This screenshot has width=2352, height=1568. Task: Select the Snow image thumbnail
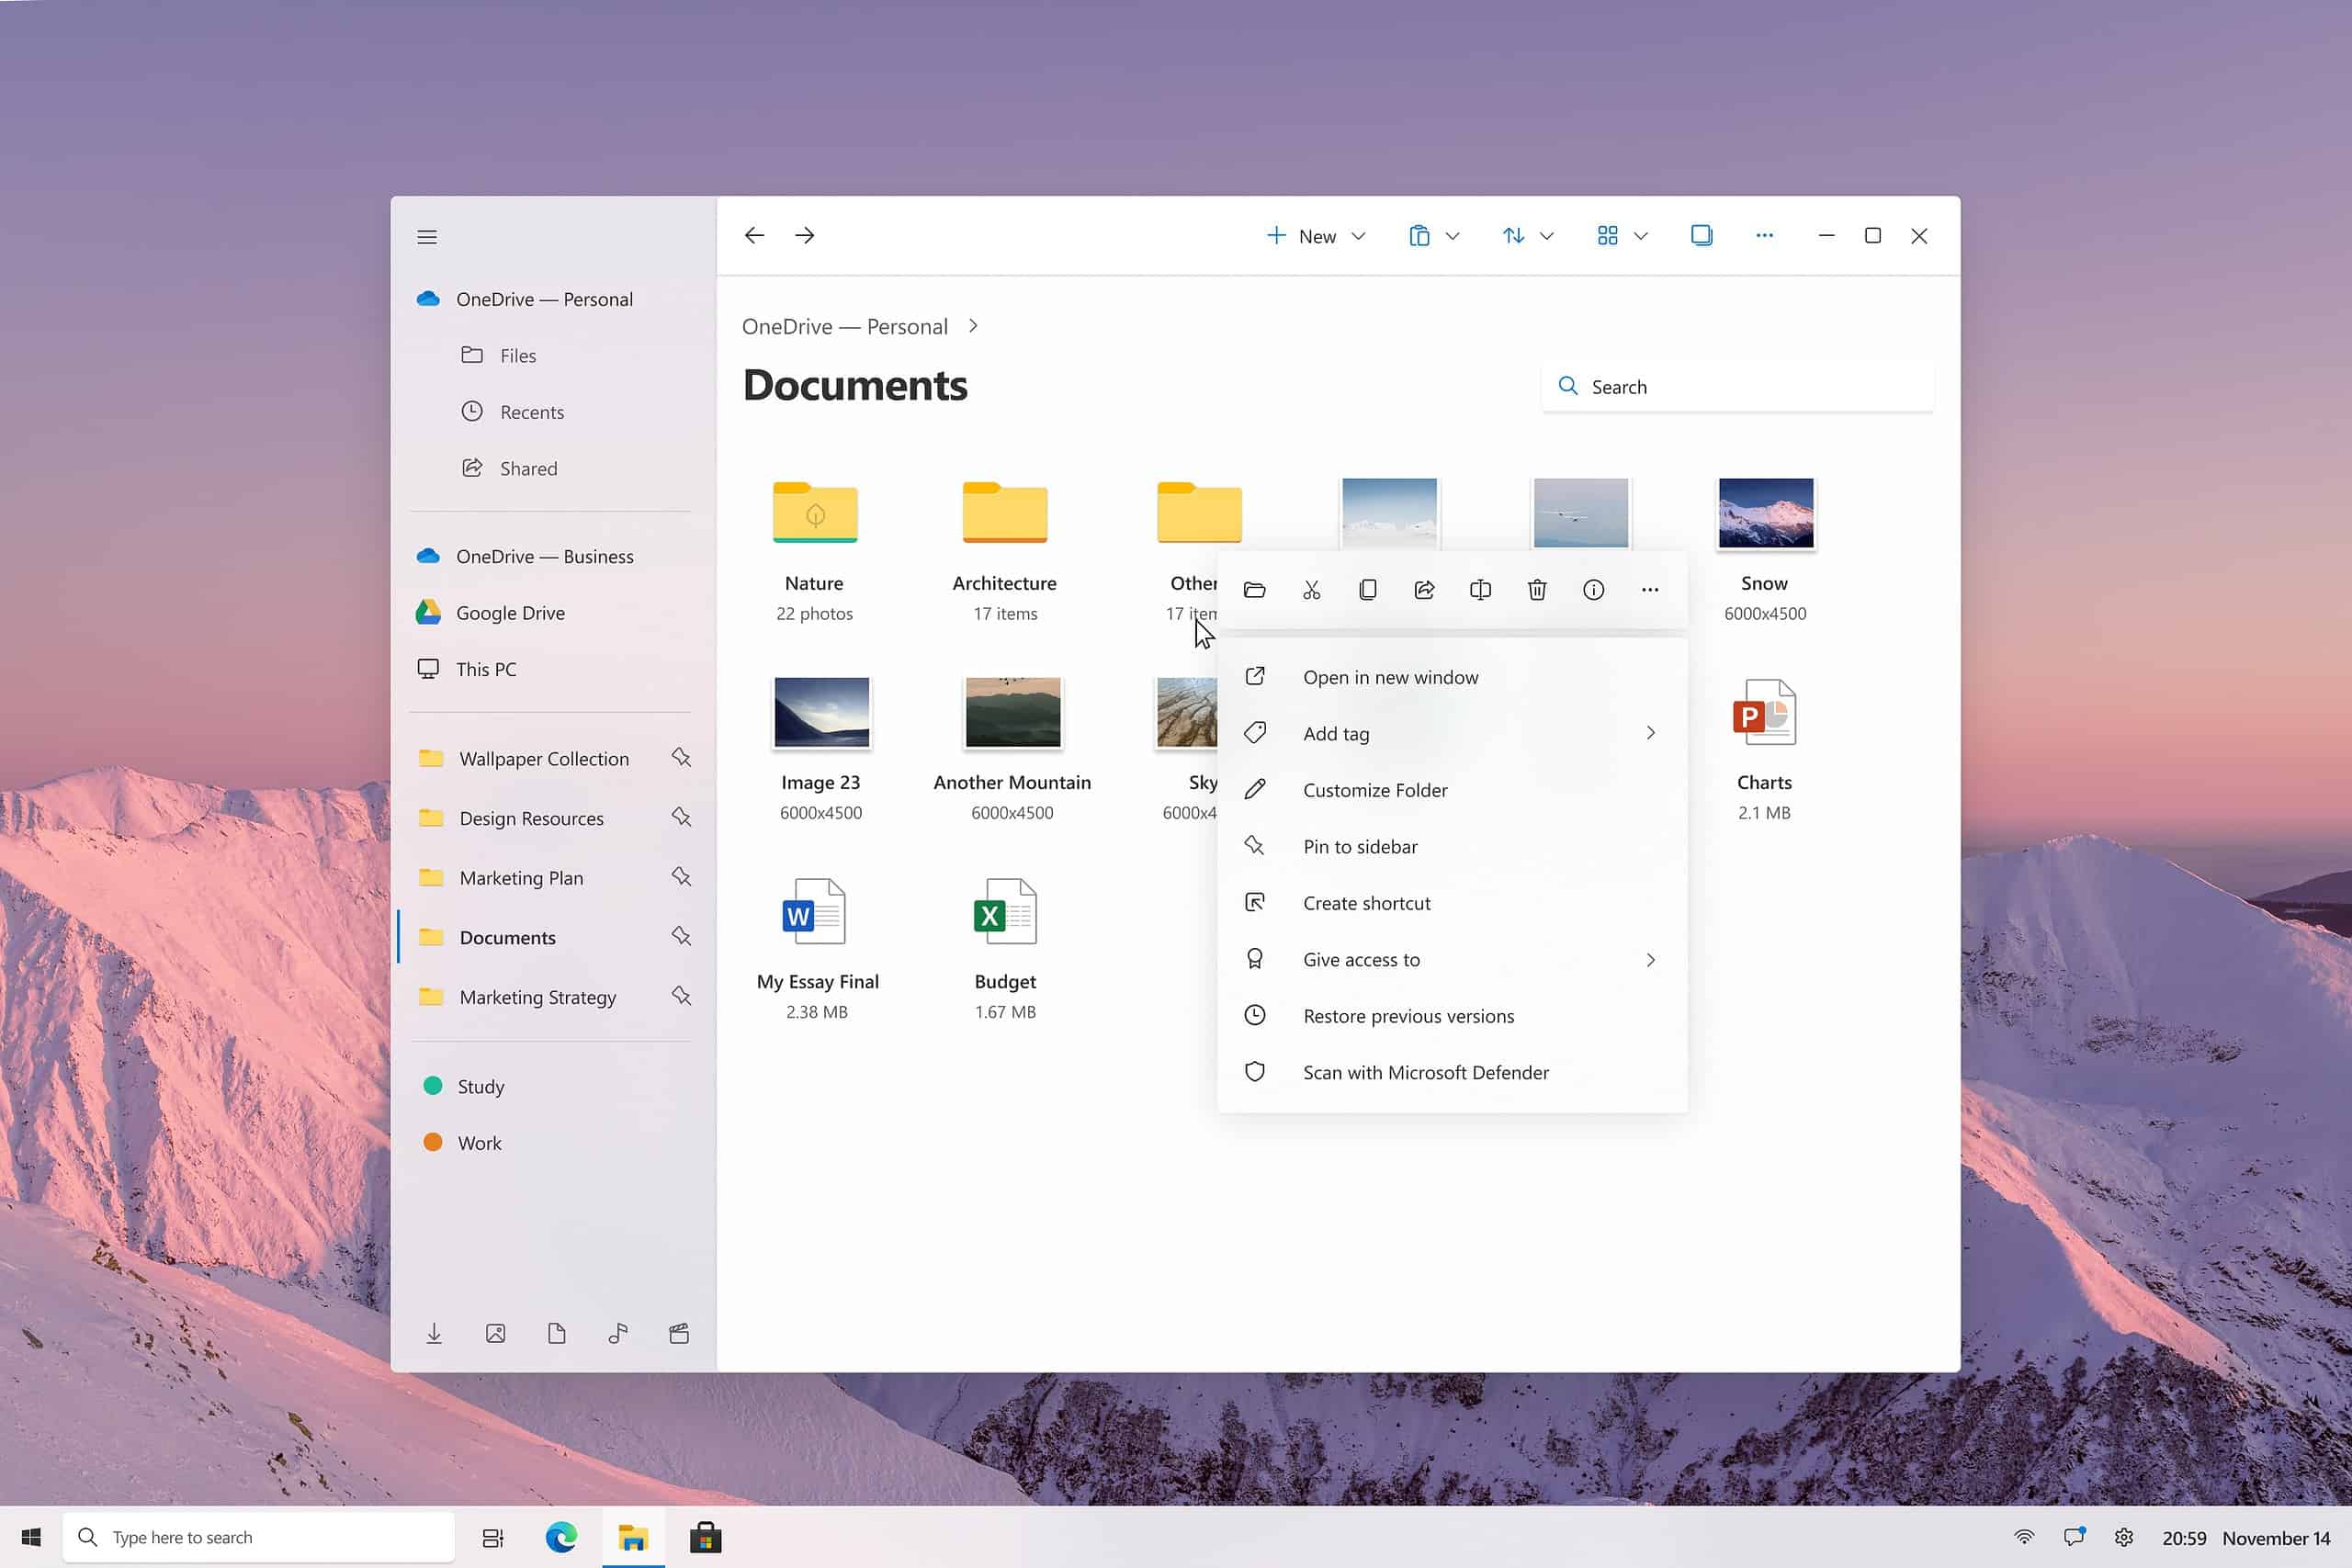[x=1764, y=513]
